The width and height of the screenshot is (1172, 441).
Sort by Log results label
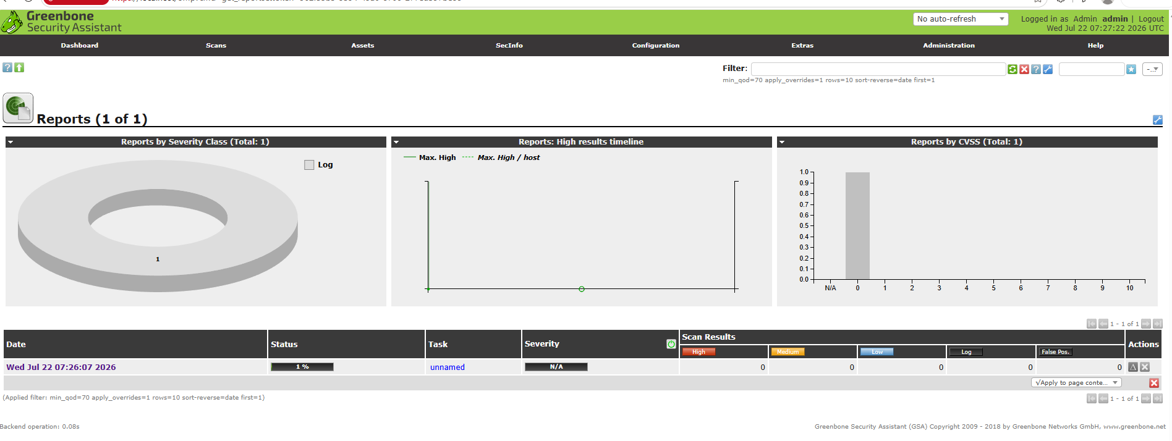[x=966, y=352]
